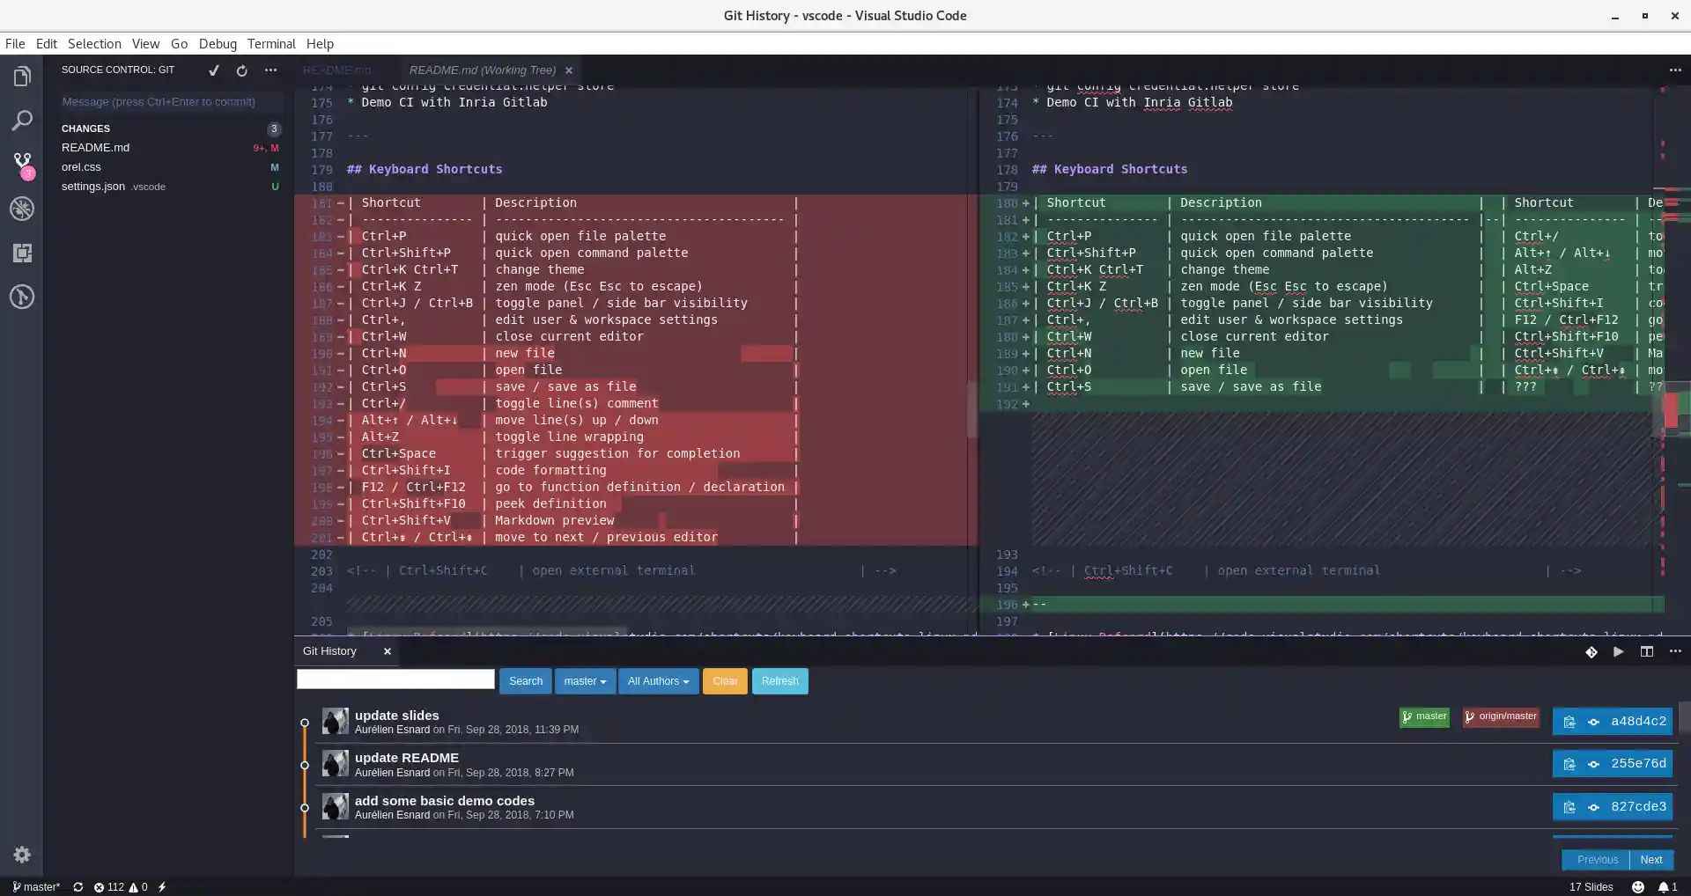Screen dimensions: 1691x896
Task: Click the feedback smiley in status bar
Action: click(x=1637, y=887)
